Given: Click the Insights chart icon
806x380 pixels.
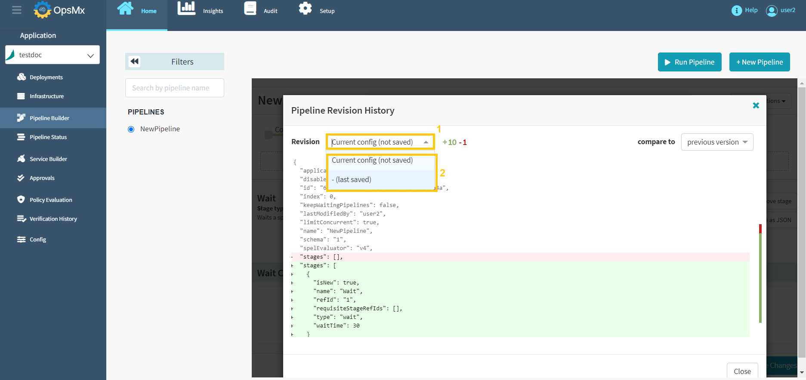Looking at the screenshot, I should click(186, 9).
